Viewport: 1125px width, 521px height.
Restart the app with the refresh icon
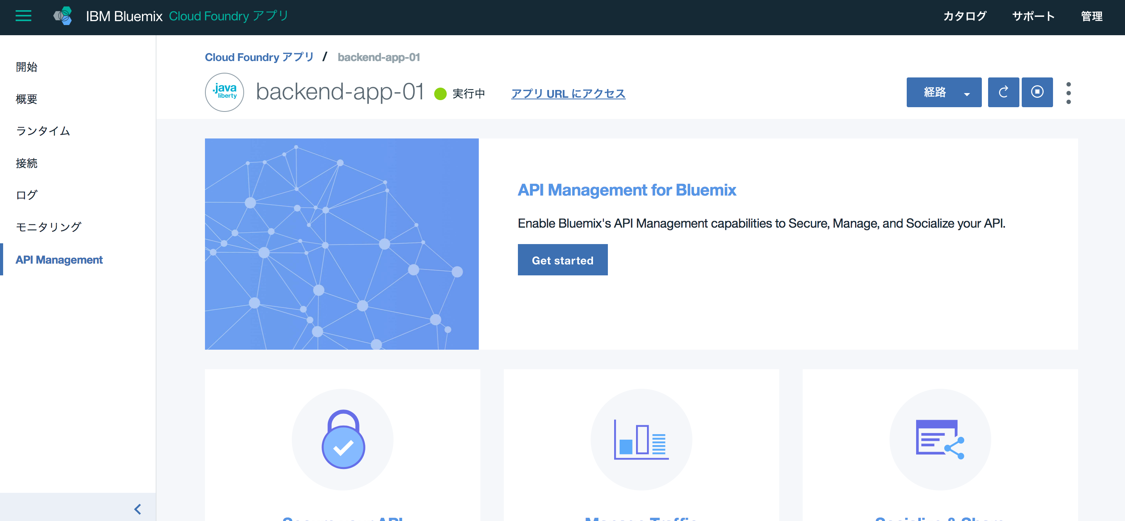[1003, 92]
